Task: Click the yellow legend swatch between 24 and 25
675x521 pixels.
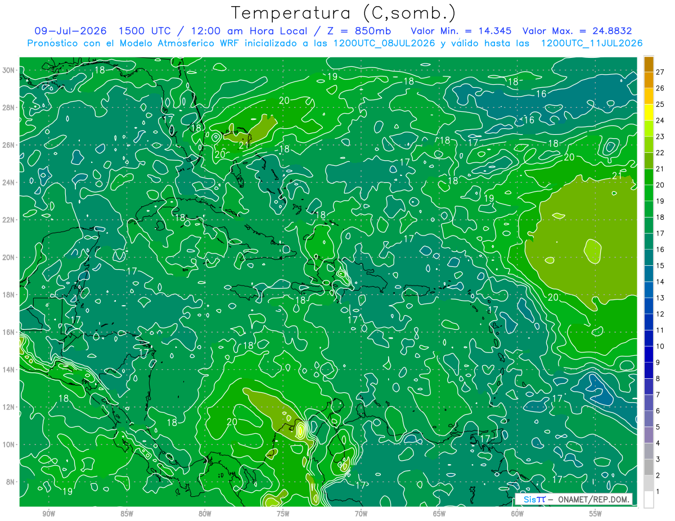Action: pos(649,112)
